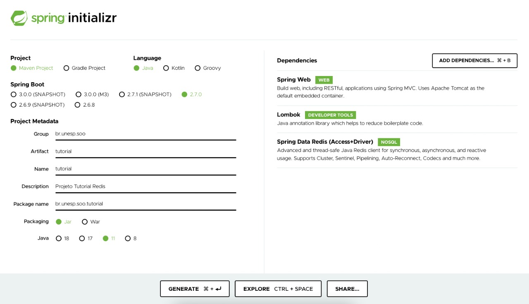Open the Share dialog
529x304 pixels.
(347, 289)
